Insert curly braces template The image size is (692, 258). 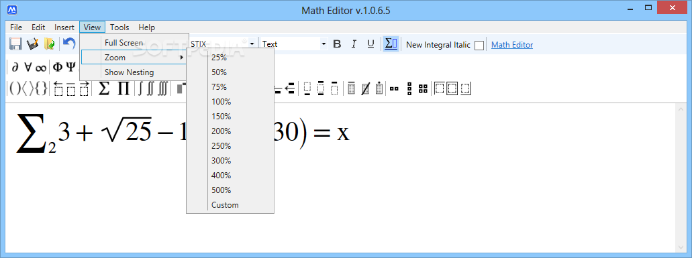(x=41, y=88)
